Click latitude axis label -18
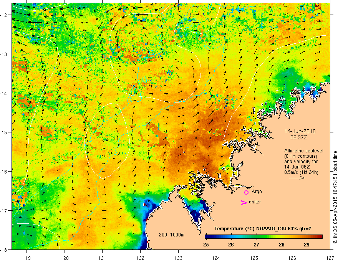 click(3, 249)
